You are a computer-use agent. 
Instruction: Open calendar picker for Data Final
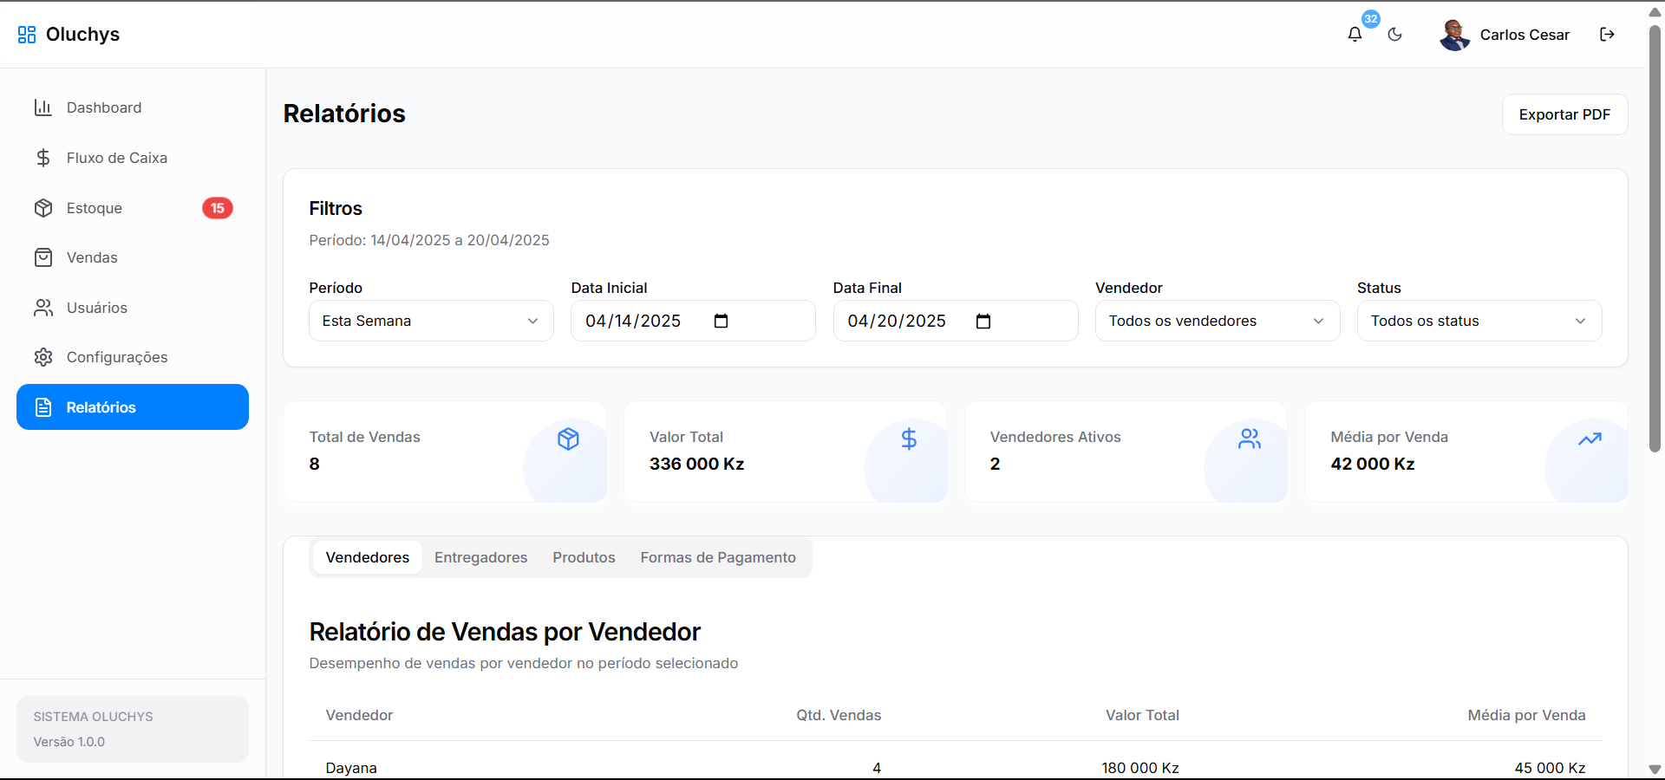coord(983,322)
